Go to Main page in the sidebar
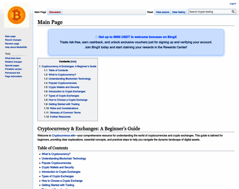The height and width of the screenshot is (189, 239). (10, 36)
